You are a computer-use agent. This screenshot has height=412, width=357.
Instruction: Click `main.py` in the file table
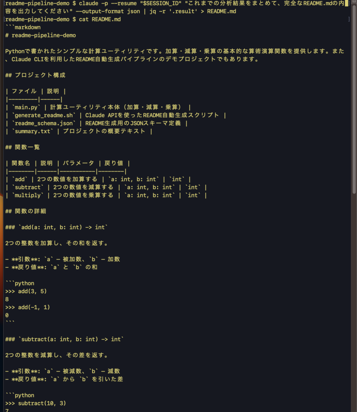coord(26,107)
